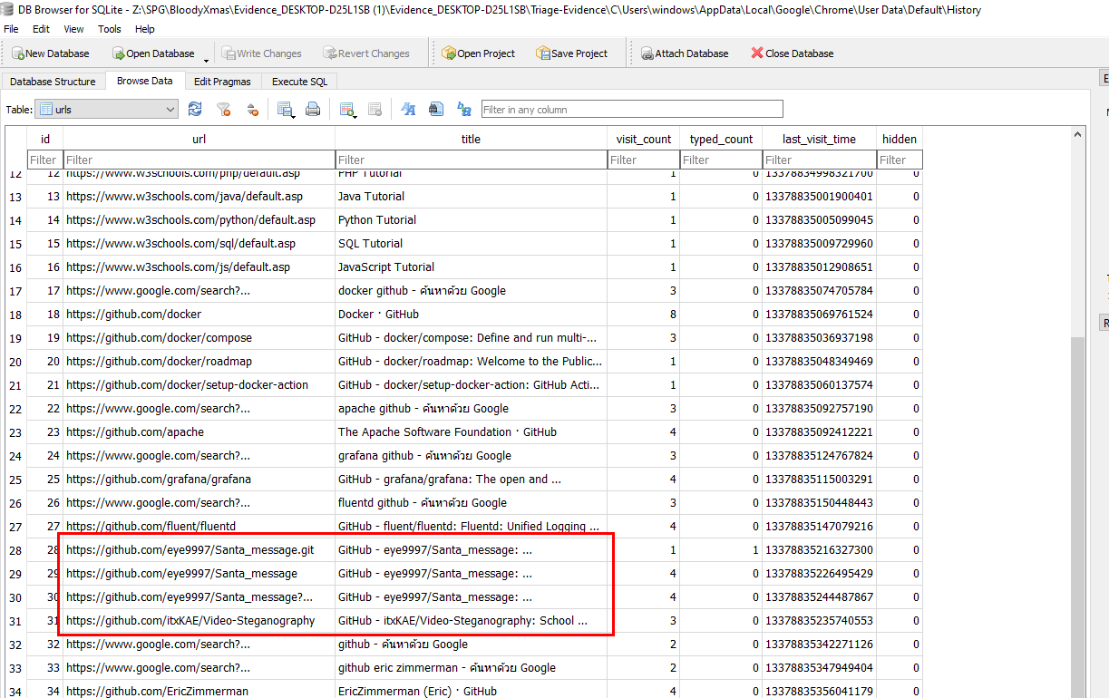Viewport: 1109px width, 698px height.
Task: Switch to the Database Structure tab
Action: coord(53,82)
